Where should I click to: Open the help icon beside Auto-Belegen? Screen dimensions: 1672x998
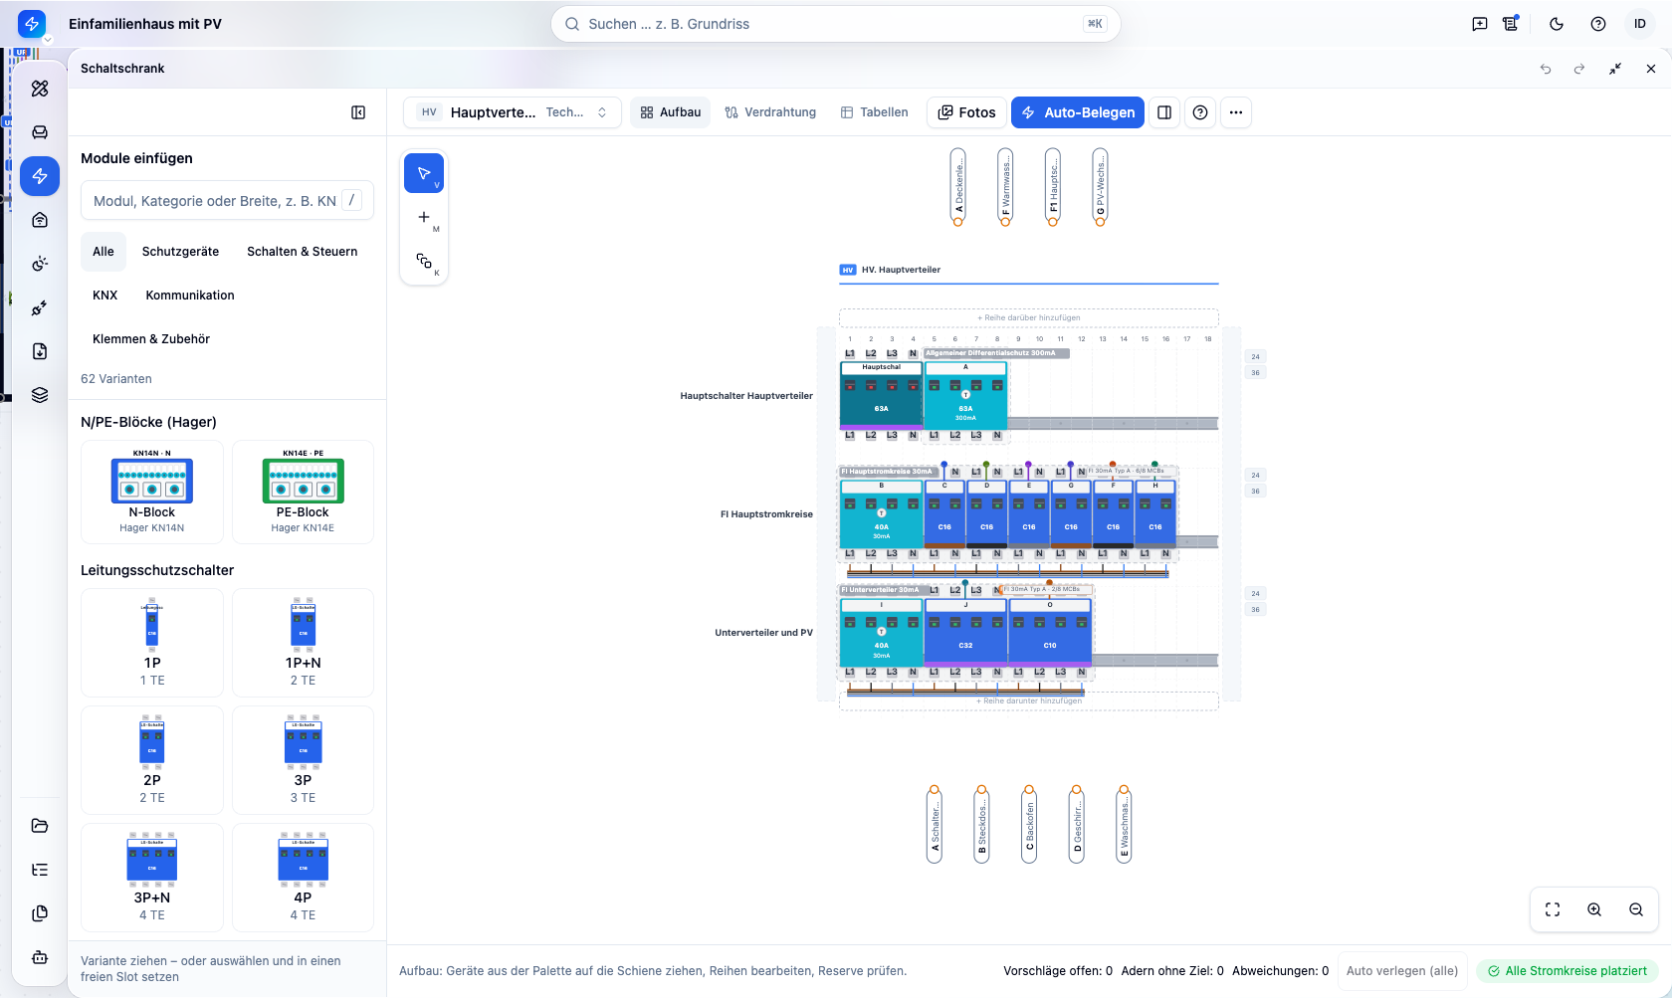1200,112
